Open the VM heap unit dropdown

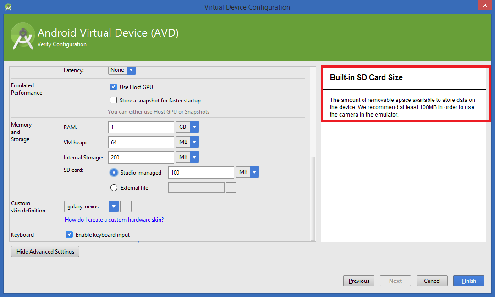click(x=187, y=142)
